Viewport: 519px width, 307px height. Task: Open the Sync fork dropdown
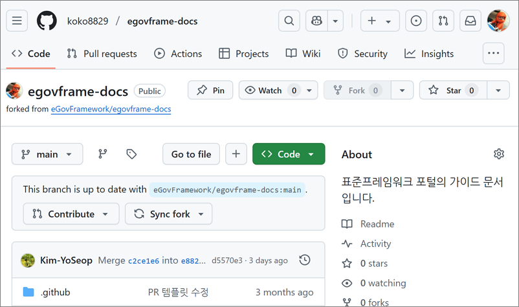[x=168, y=214]
